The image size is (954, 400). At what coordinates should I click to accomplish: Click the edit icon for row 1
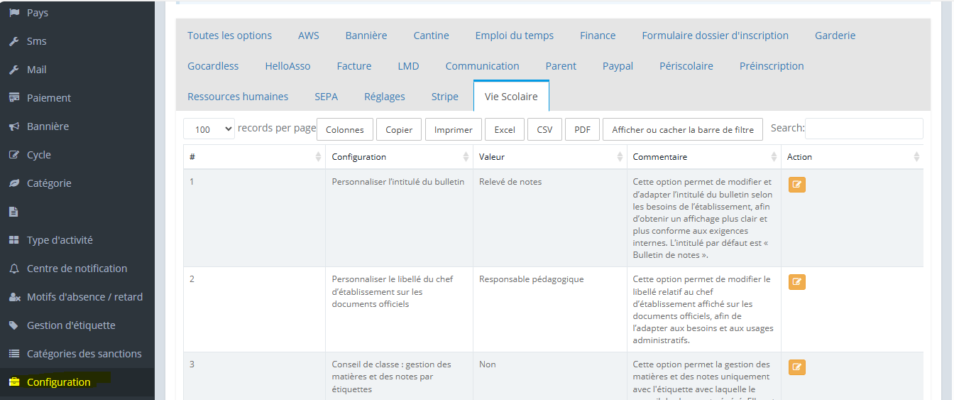coord(796,185)
